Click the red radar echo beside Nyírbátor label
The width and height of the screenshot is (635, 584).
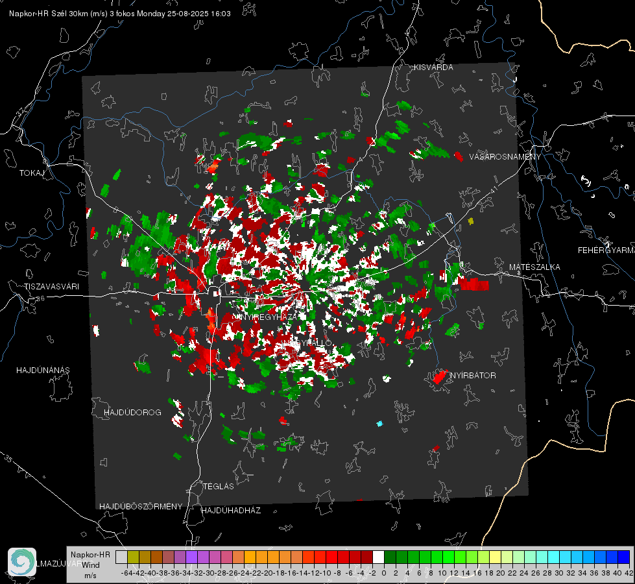pyautogui.click(x=439, y=377)
